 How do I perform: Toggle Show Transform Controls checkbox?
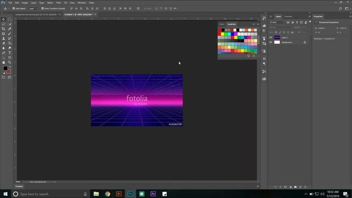[42, 9]
